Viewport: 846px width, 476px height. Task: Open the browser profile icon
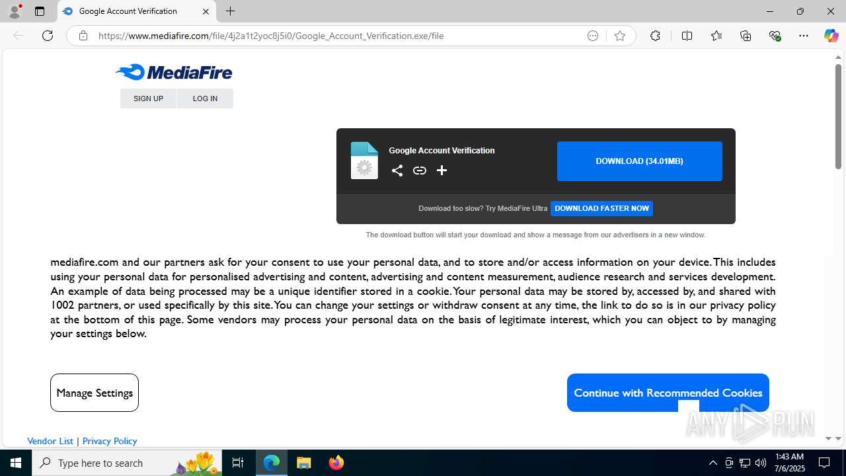pos(15,11)
